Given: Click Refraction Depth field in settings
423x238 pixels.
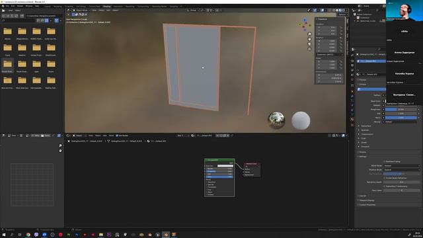Looking at the screenshot, I should (401, 182).
